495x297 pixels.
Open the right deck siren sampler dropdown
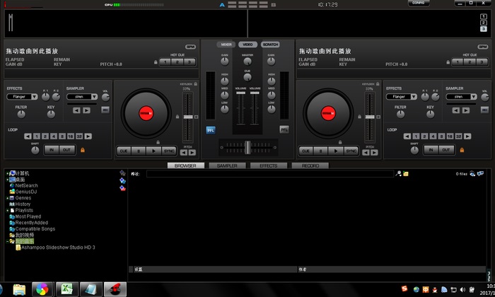pyautogui.click(x=461, y=96)
